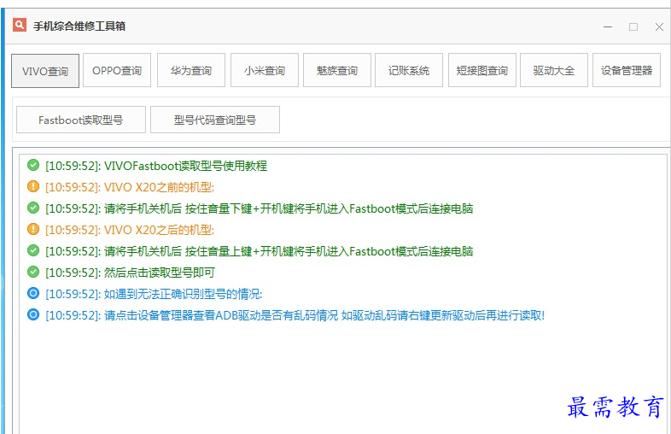Viewport: 671px width, 434px height.
Task: Launch 设备管理器 button
Action: pyautogui.click(x=627, y=70)
